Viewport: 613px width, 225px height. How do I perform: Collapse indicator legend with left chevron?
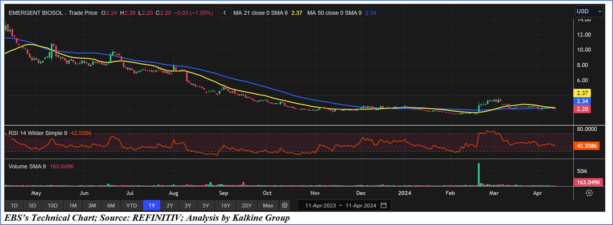pos(225,13)
